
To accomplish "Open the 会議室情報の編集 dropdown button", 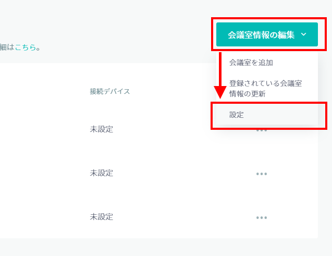I will (267, 34).
